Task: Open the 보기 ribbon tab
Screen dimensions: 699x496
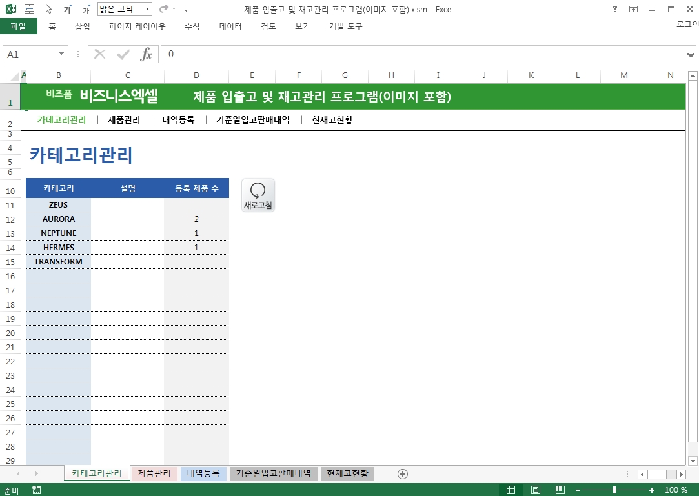Action: pos(302,26)
